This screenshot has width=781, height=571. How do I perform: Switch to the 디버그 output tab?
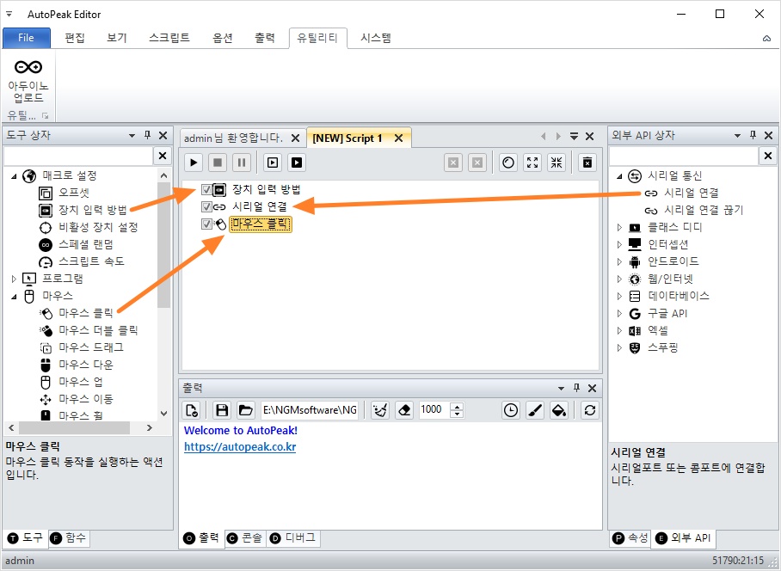(x=292, y=537)
